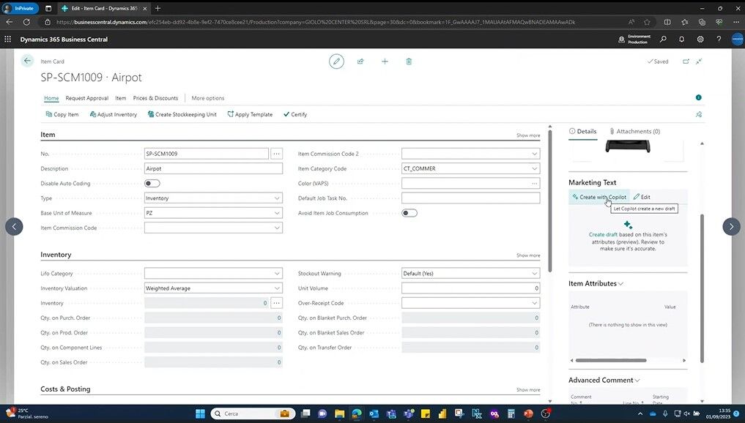The height and width of the screenshot is (423, 745).
Task: Click Create Stockkeeping Unit action
Action: [x=182, y=114]
